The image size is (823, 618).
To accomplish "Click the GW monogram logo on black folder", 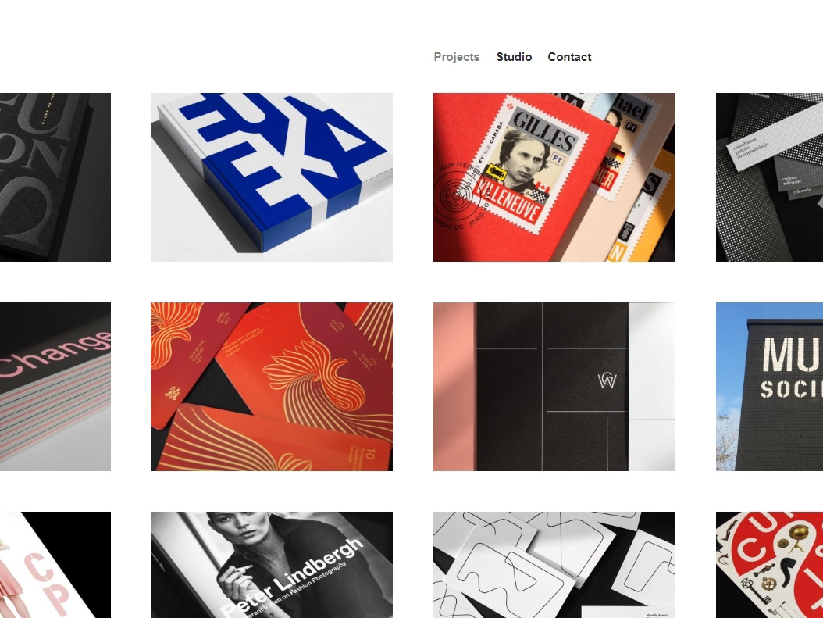I will (607, 380).
